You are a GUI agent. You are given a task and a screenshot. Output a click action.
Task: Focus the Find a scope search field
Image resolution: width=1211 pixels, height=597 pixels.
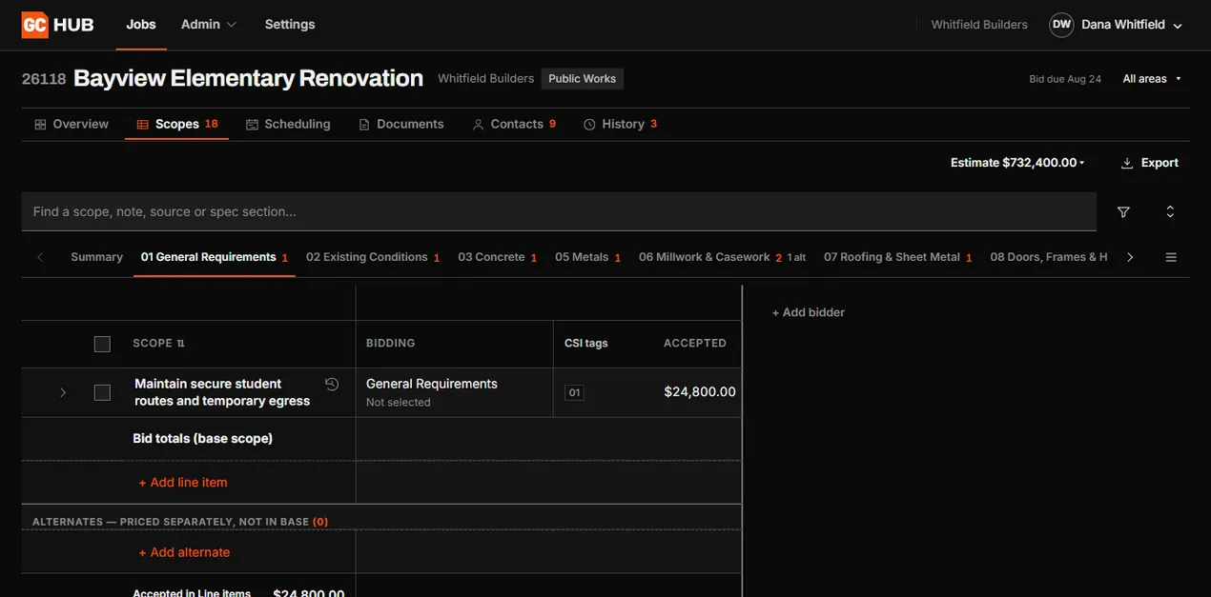[x=559, y=211]
